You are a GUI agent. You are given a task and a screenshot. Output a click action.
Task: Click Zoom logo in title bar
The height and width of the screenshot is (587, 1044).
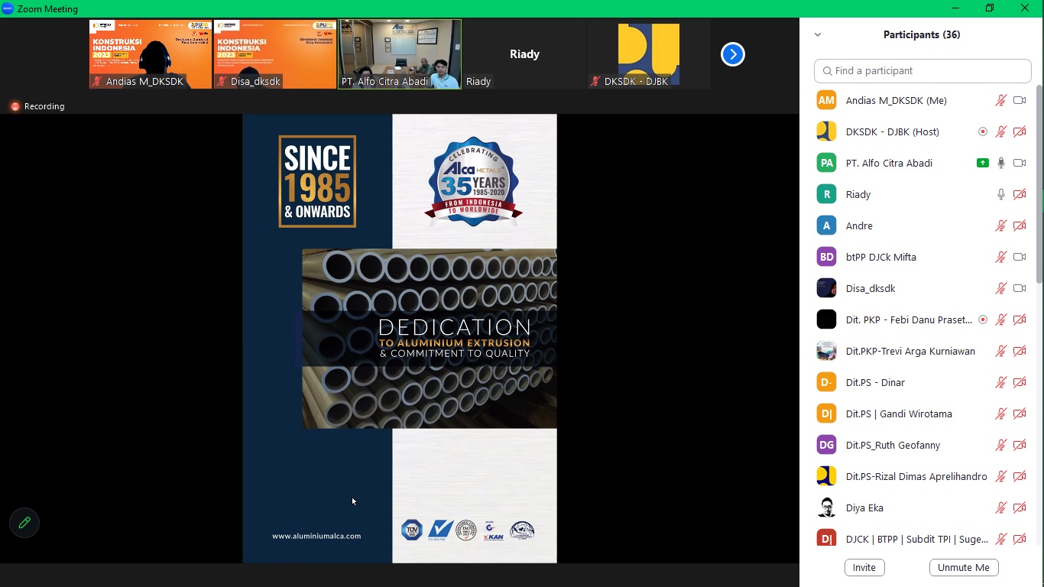point(8,8)
